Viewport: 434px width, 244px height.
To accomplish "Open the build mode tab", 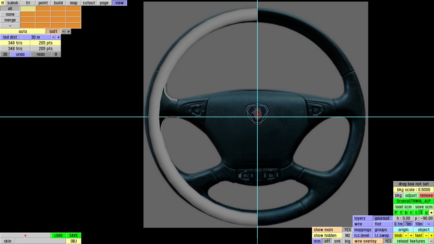I will (x=58, y=3).
